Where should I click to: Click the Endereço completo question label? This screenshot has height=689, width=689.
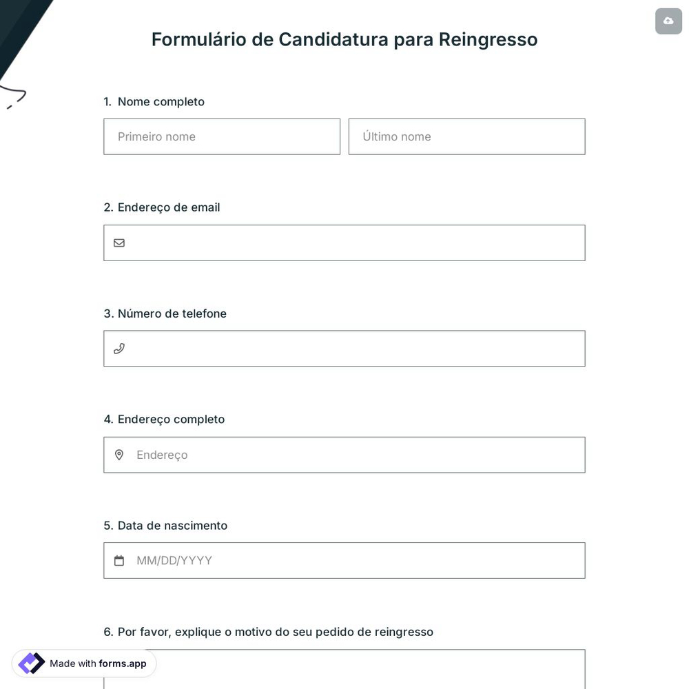click(164, 419)
